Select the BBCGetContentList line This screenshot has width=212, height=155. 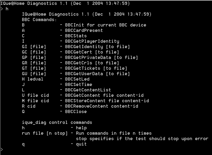(88, 90)
